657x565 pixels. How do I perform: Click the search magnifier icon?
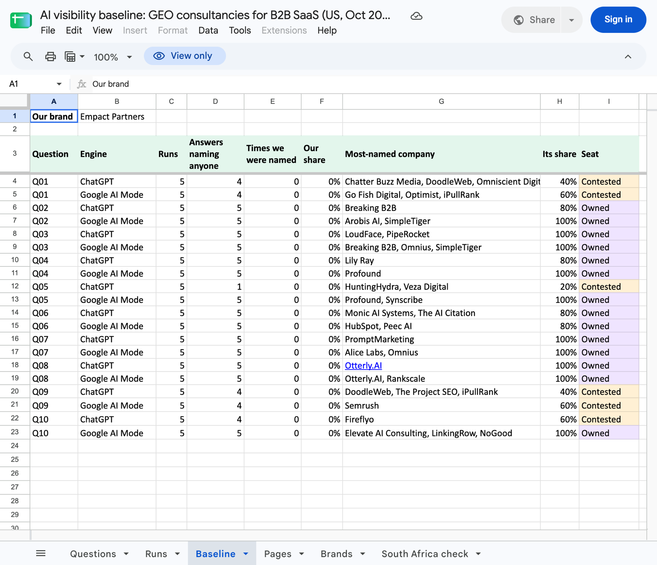[x=28, y=56]
